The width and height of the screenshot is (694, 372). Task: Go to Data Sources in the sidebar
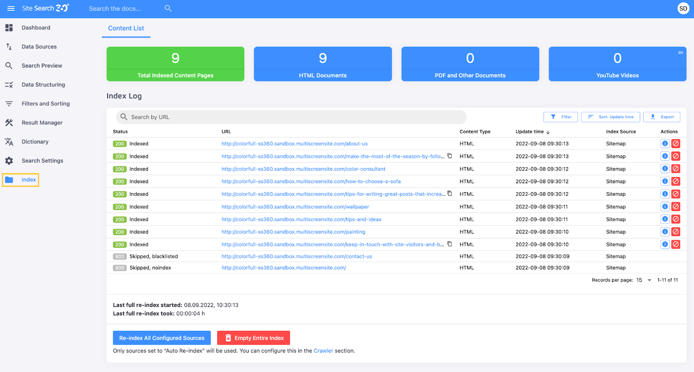point(39,47)
